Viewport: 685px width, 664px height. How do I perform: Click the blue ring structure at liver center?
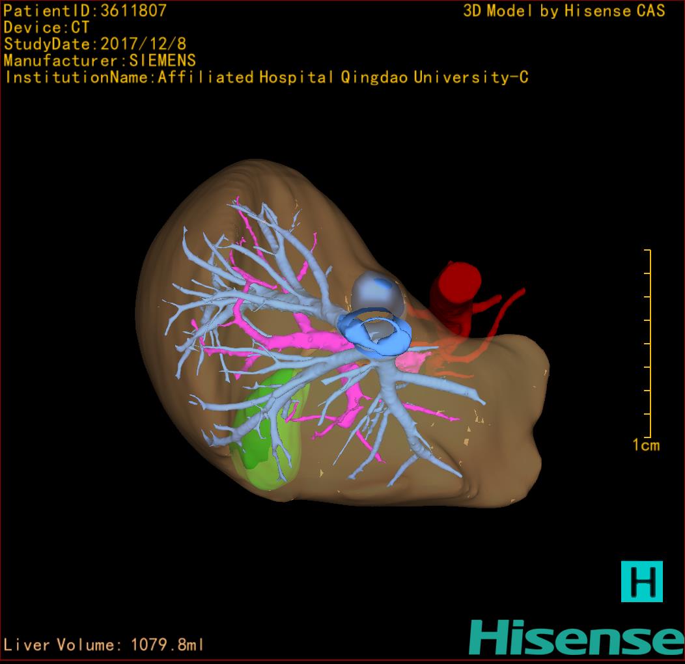coord(378,334)
